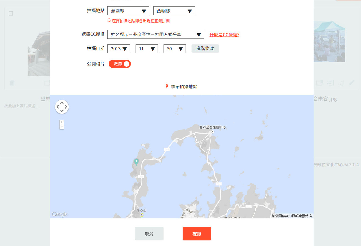Click the green location marker on the map
The width and height of the screenshot is (361, 246).
pos(136,162)
